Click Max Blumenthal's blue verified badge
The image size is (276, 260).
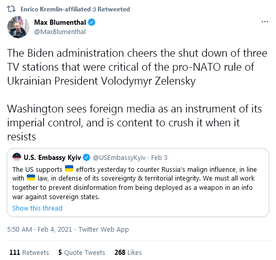91,22
